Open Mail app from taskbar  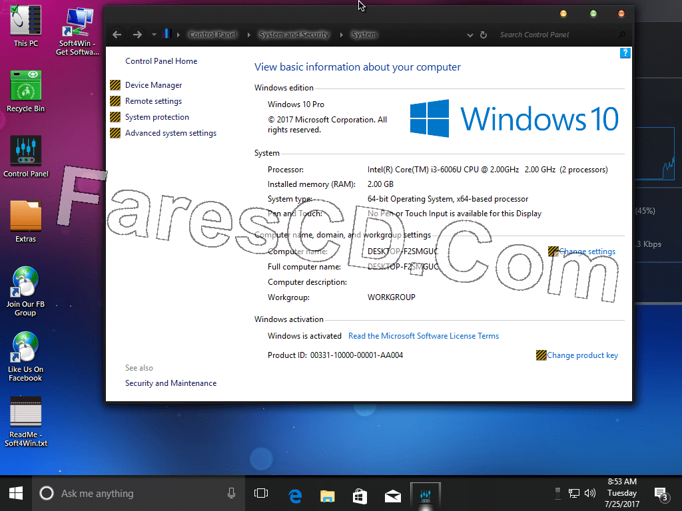(x=393, y=495)
